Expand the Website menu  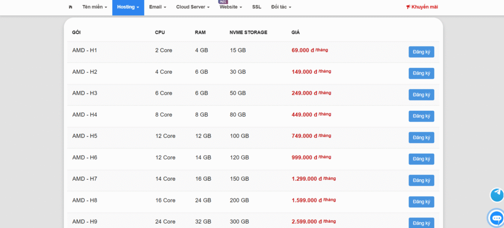231,7
